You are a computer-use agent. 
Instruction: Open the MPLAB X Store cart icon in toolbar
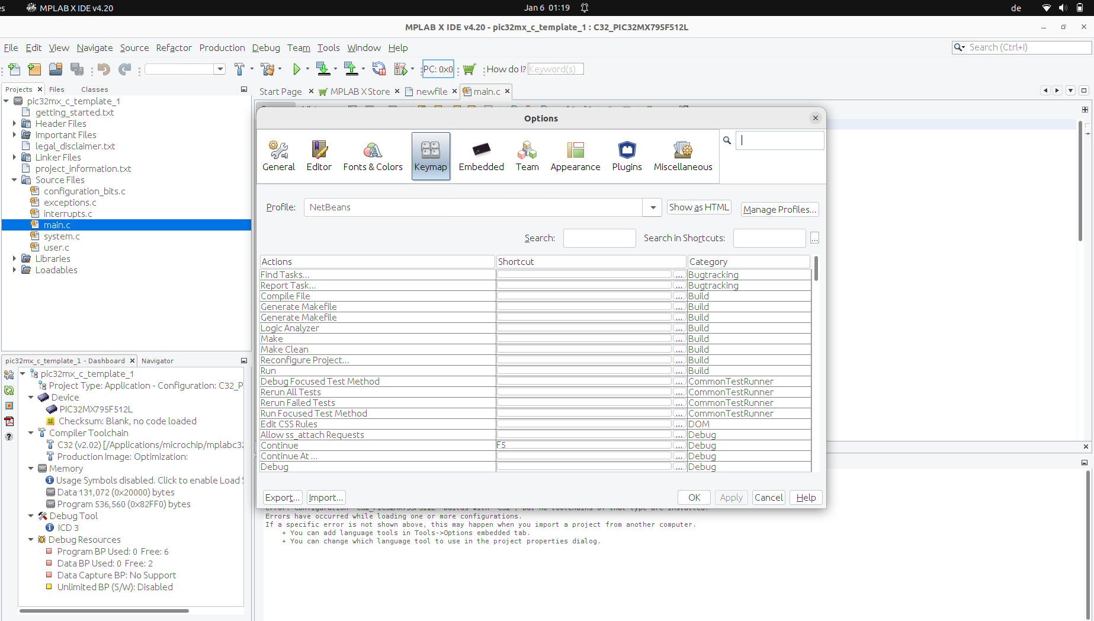[x=469, y=69]
